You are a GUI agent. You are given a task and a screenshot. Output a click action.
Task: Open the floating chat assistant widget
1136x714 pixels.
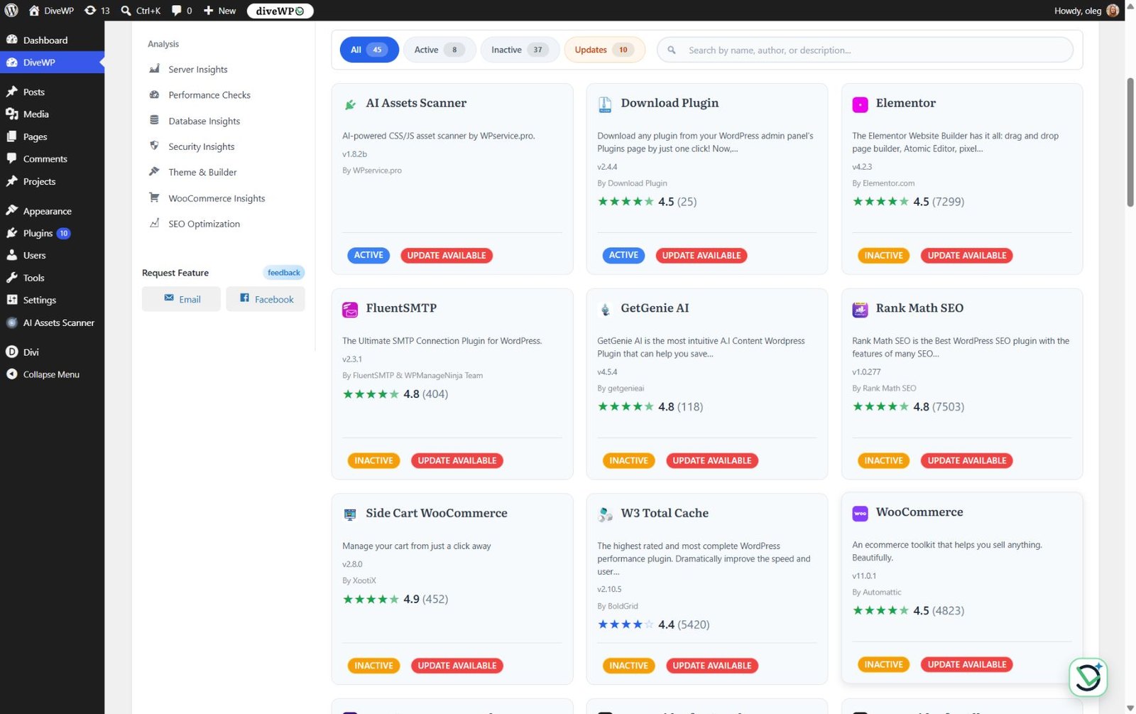(1088, 677)
